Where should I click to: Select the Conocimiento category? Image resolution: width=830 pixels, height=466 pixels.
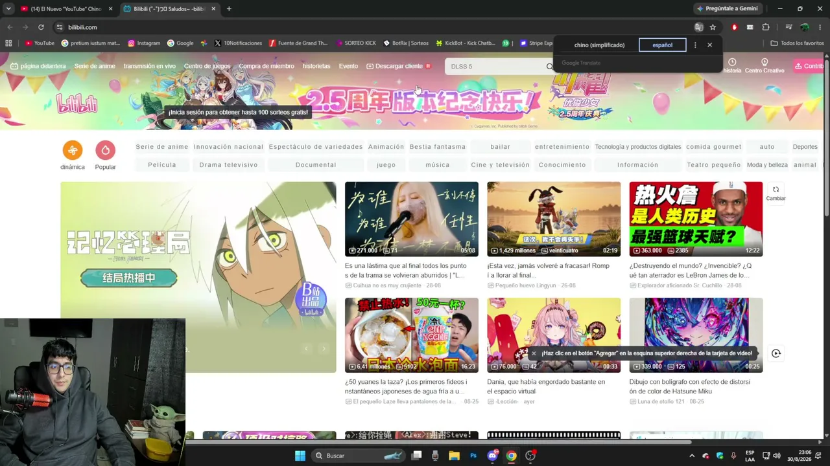562,165
